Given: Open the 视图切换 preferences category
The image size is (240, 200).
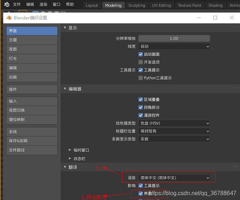Looking at the screenshot, I should click(32, 111).
